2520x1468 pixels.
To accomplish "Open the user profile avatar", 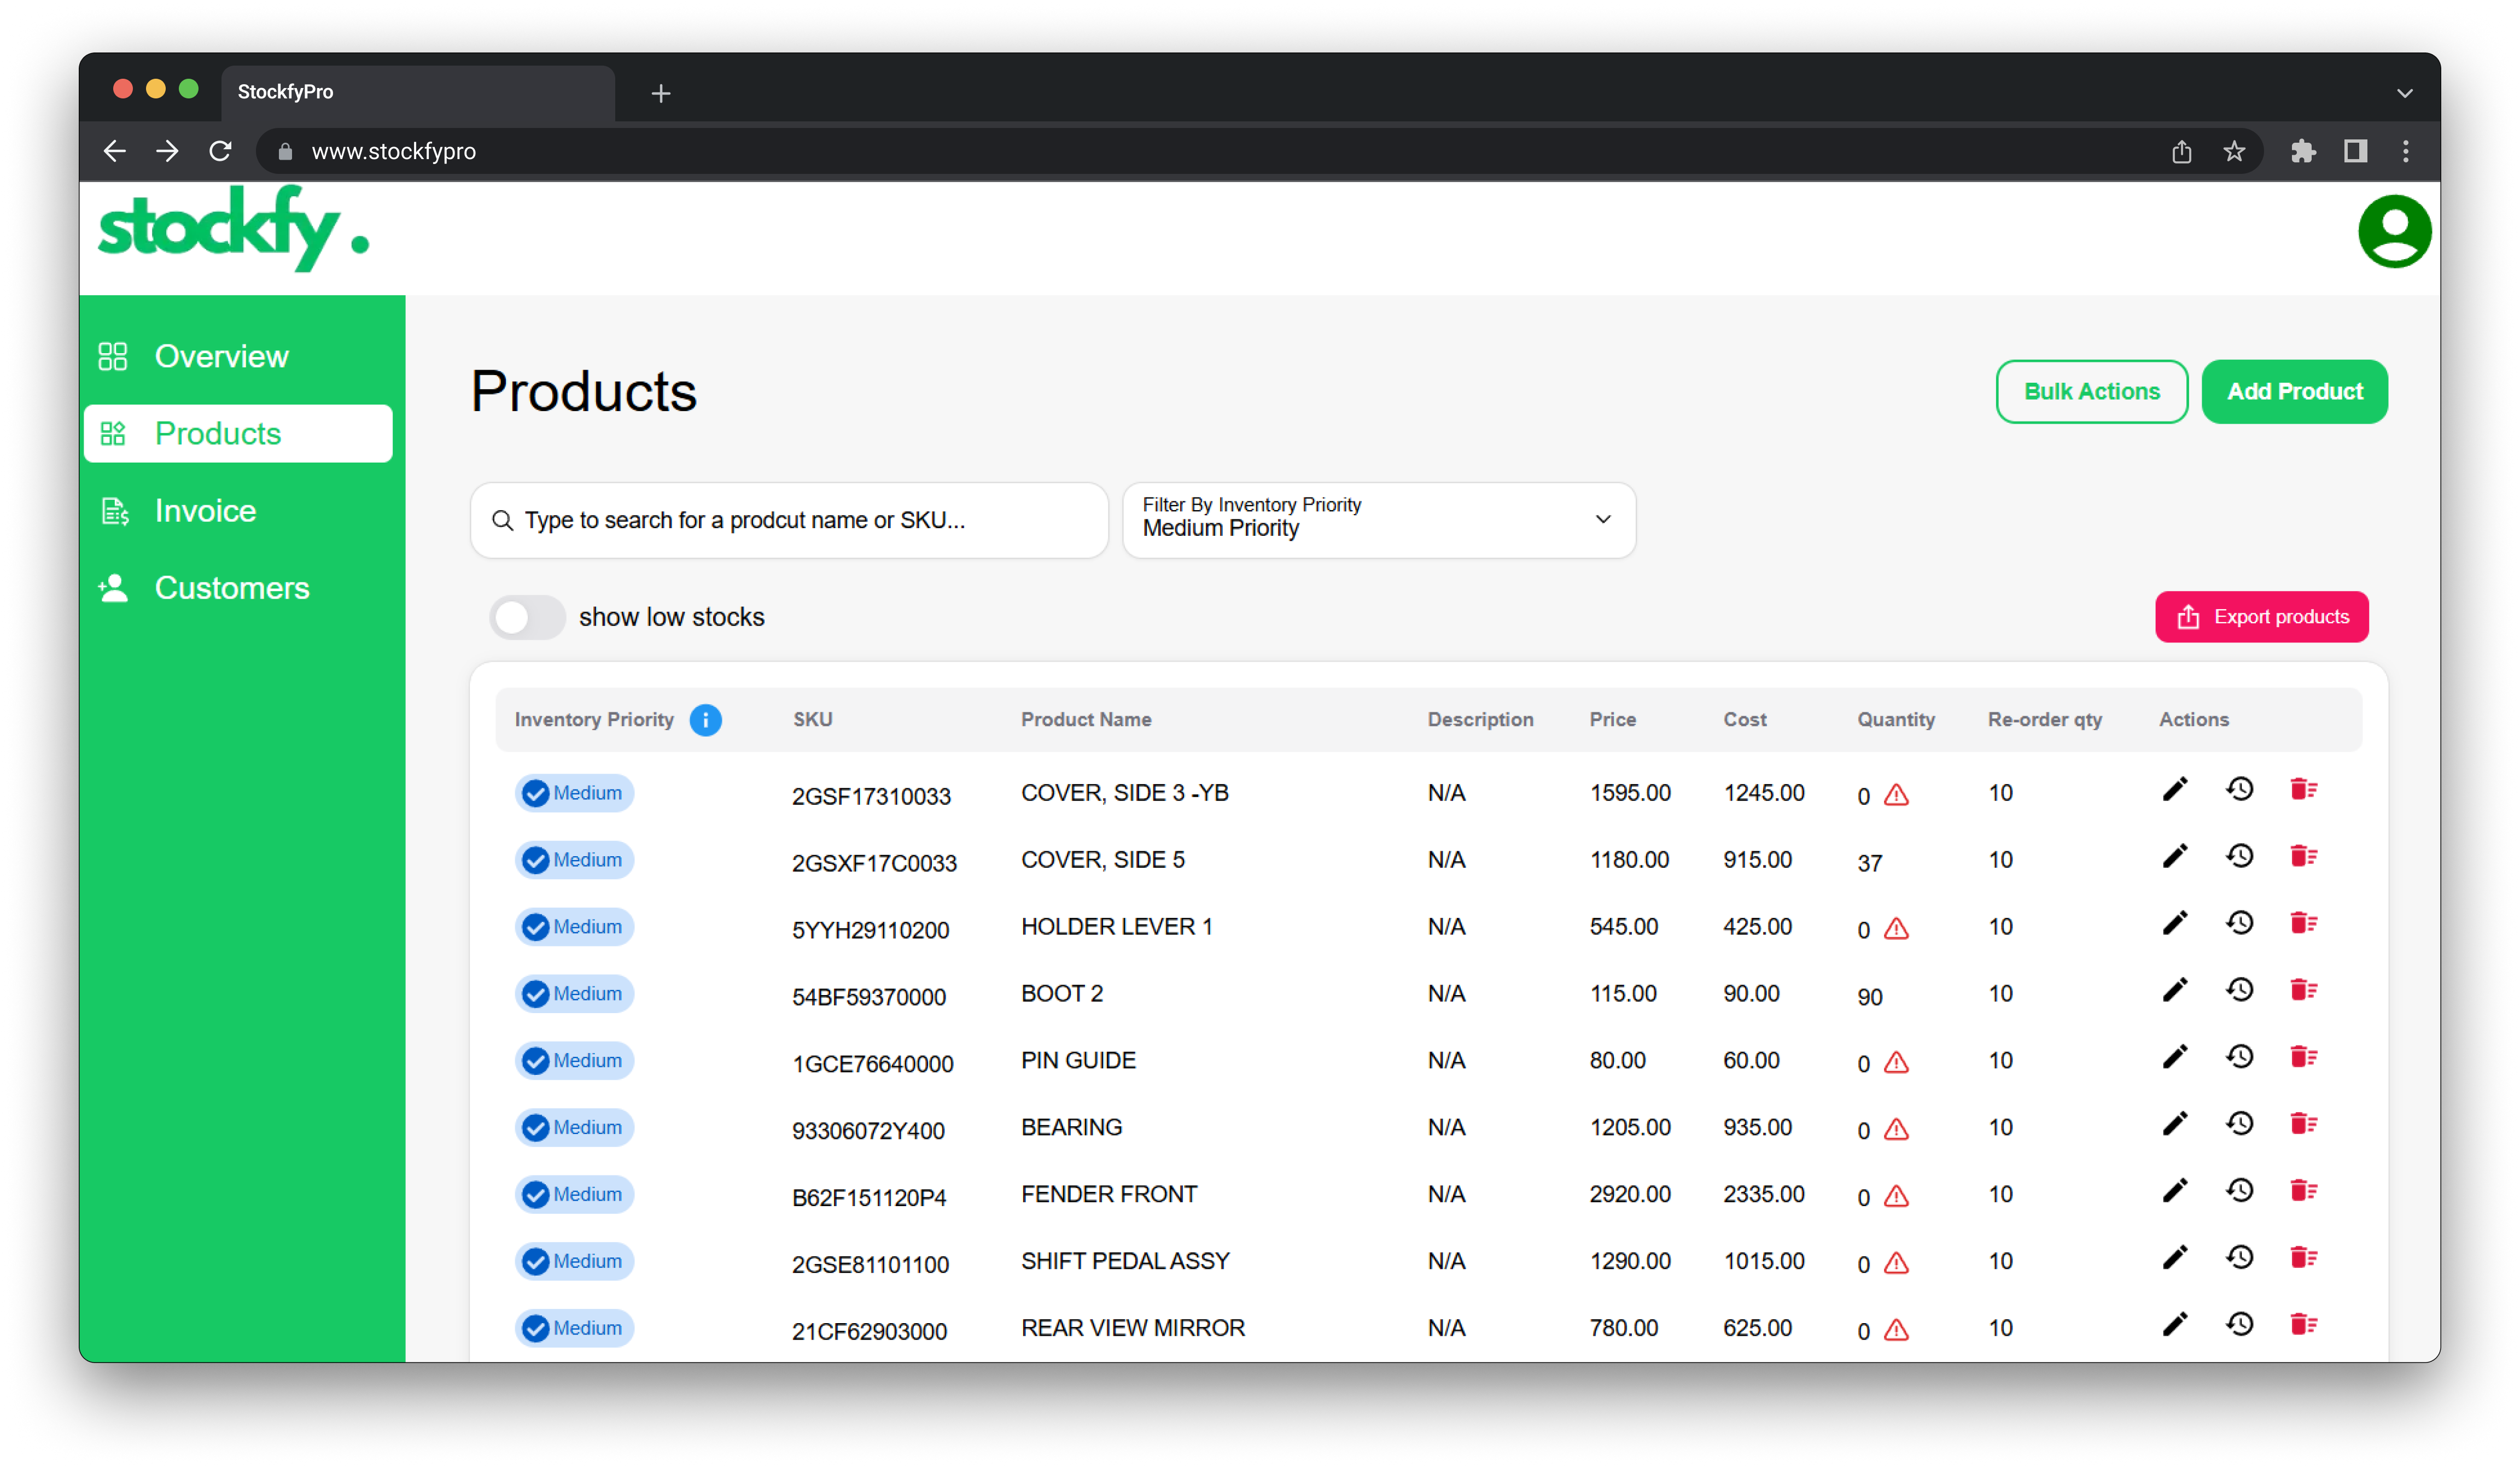I will pyautogui.click(x=2394, y=231).
